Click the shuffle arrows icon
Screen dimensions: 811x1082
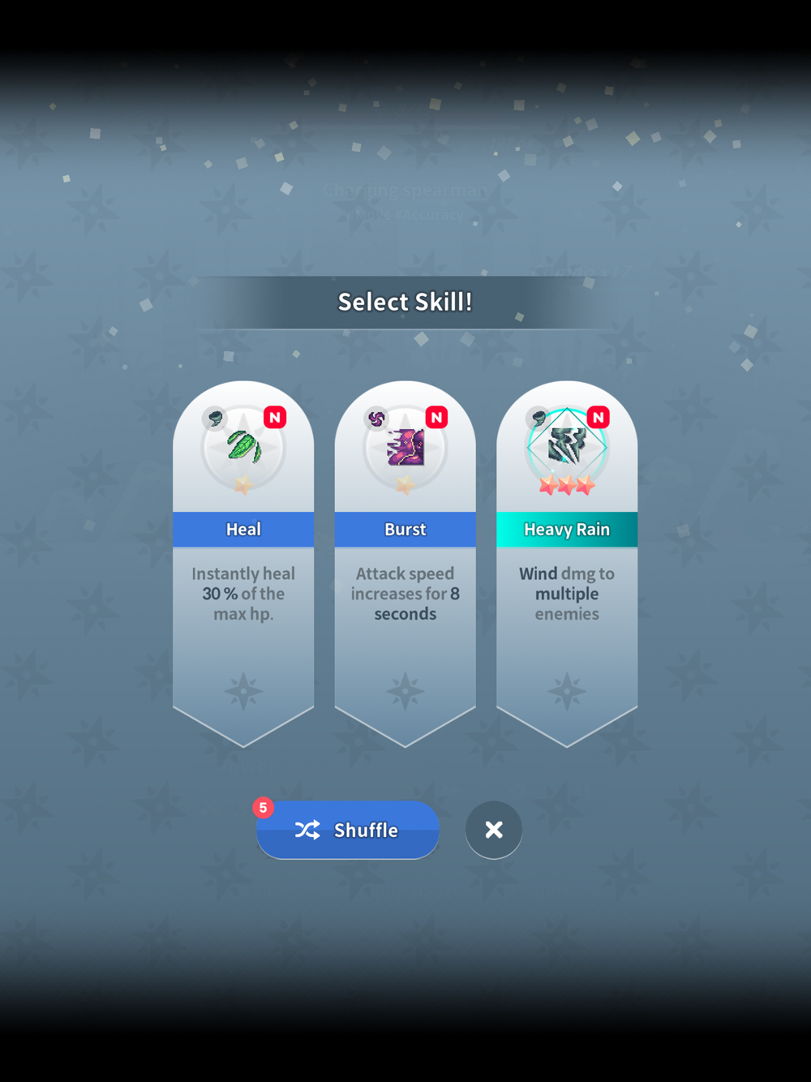pyautogui.click(x=307, y=830)
